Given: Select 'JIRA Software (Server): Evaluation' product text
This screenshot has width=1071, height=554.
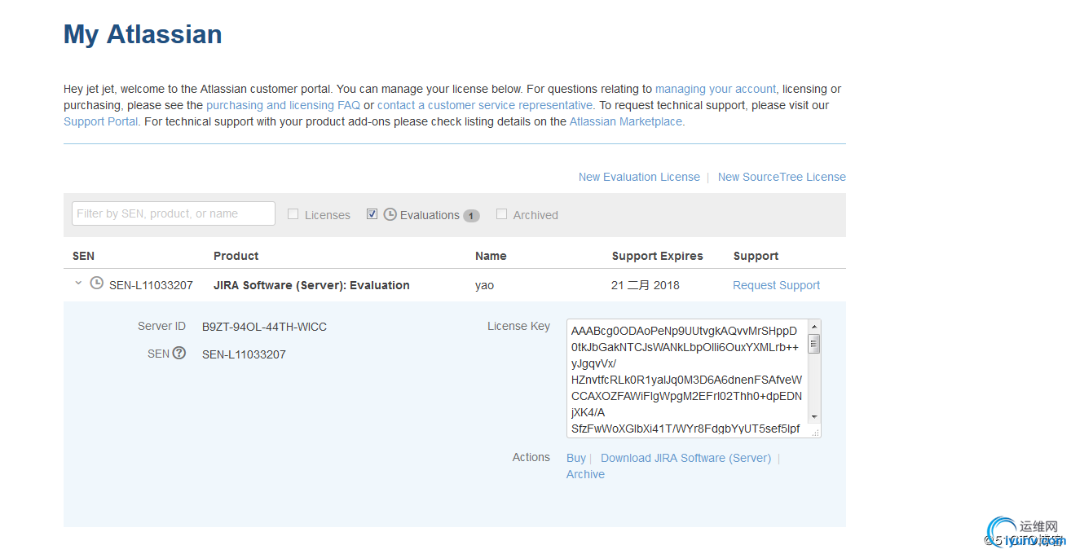Looking at the screenshot, I should coord(311,285).
